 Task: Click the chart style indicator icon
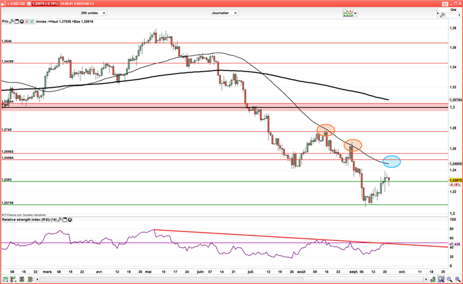(348, 13)
